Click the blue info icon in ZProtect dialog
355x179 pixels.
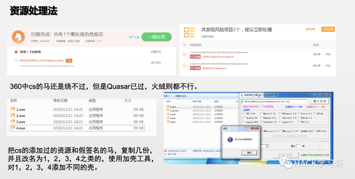pos(230,139)
